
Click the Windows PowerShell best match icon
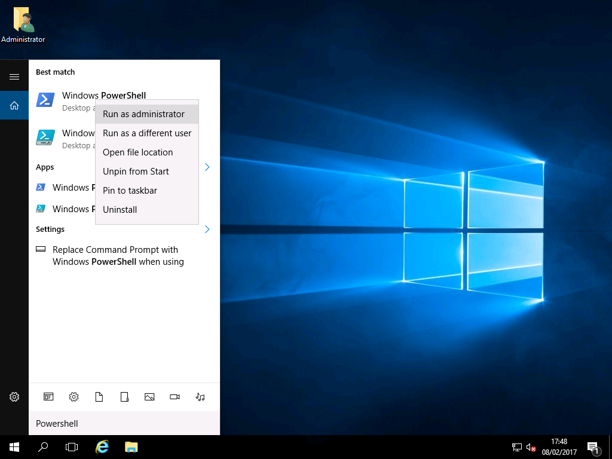click(45, 100)
